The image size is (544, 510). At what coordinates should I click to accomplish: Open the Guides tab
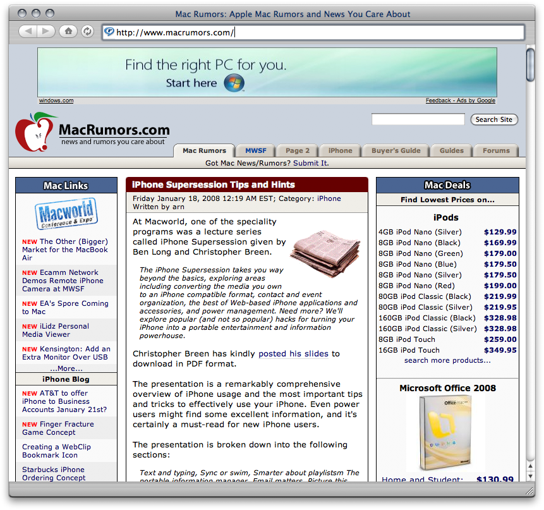451,150
